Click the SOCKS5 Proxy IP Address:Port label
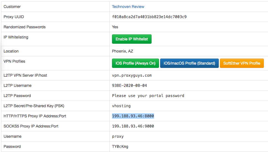Viewport: 268px width, 152px height. coord(31,126)
